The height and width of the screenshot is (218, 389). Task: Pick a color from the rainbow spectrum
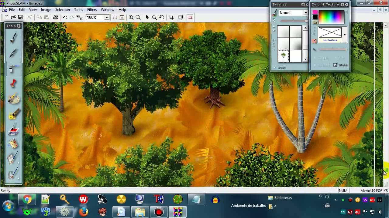(x=331, y=17)
